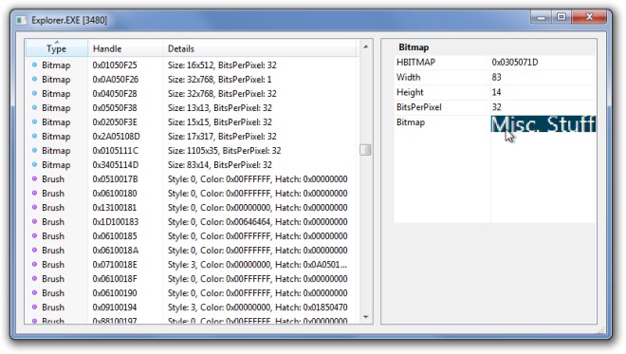Click the blue icon of Bitmap 0x0105111C
This screenshot has width=626, height=354.
click(x=34, y=150)
